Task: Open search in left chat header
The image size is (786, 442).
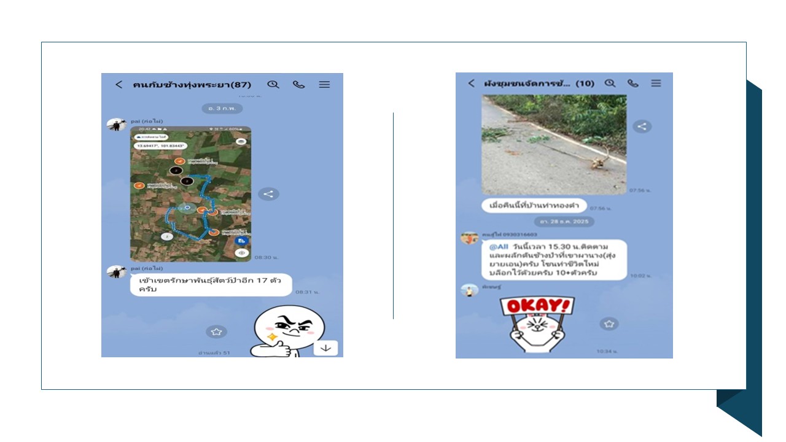Action: pyautogui.click(x=273, y=85)
